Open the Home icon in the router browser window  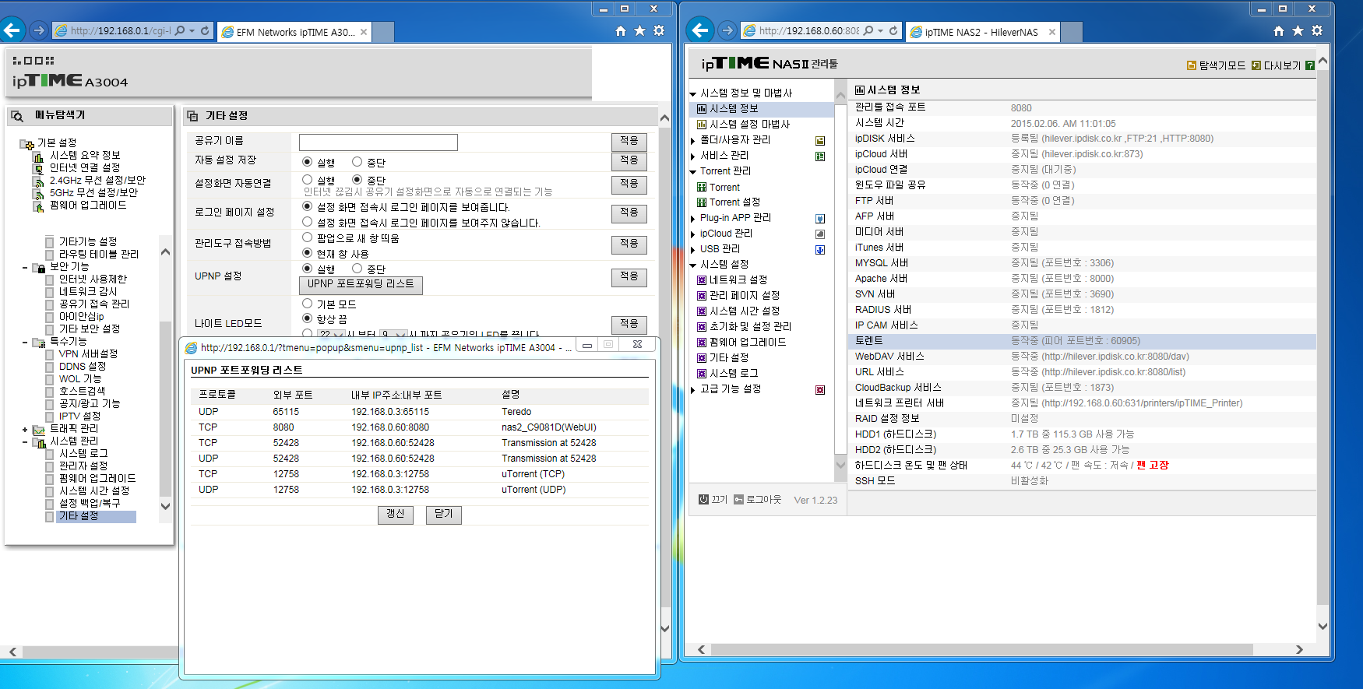point(621,30)
